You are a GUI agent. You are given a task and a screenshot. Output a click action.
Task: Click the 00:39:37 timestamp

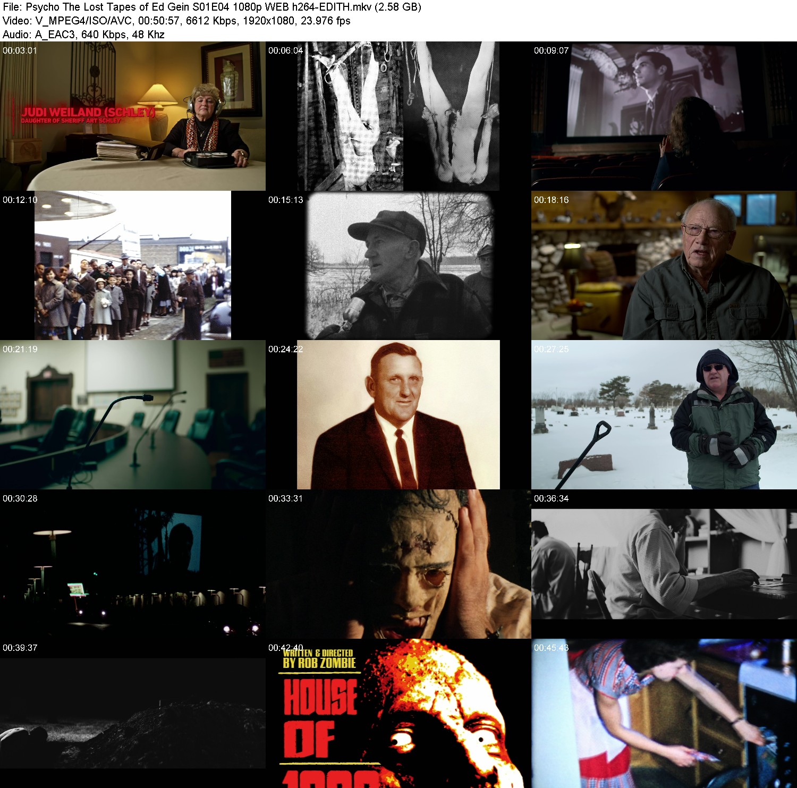click(20, 648)
